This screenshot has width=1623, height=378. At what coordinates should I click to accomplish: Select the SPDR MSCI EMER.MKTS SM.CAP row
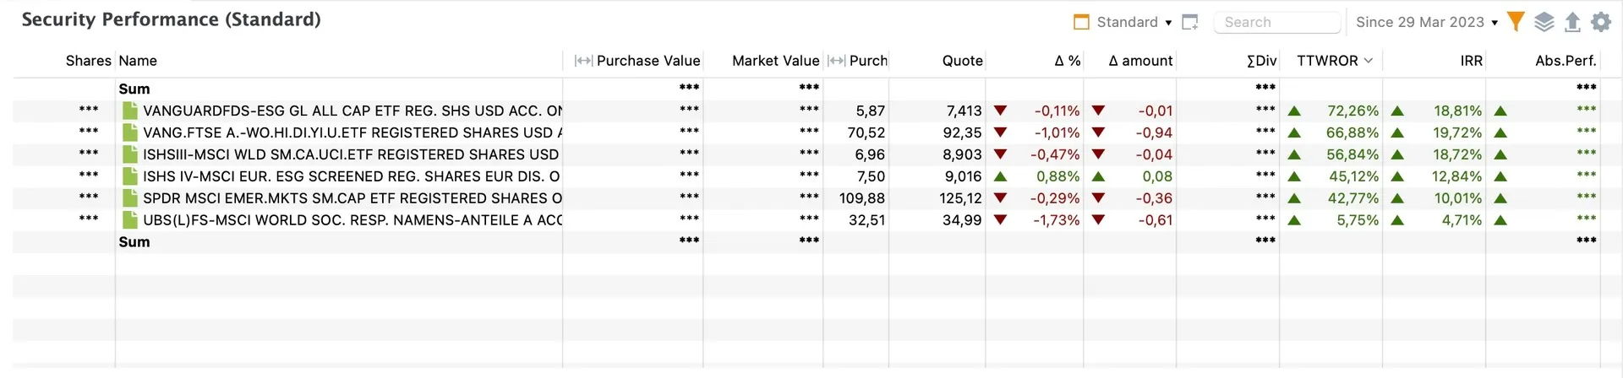[x=817, y=198]
